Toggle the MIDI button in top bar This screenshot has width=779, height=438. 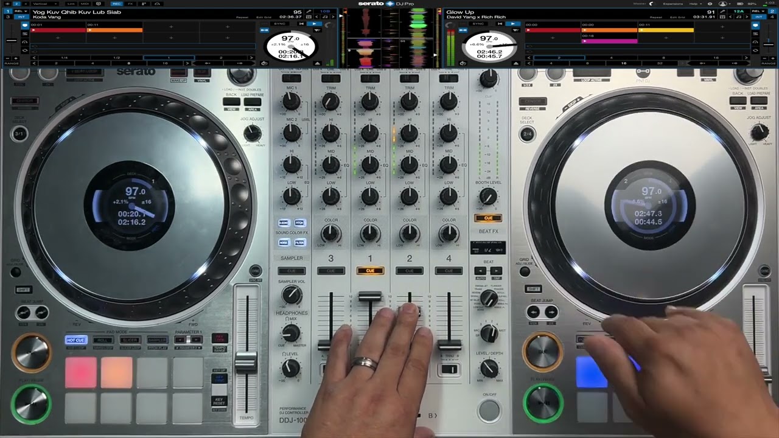coord(84,4)
